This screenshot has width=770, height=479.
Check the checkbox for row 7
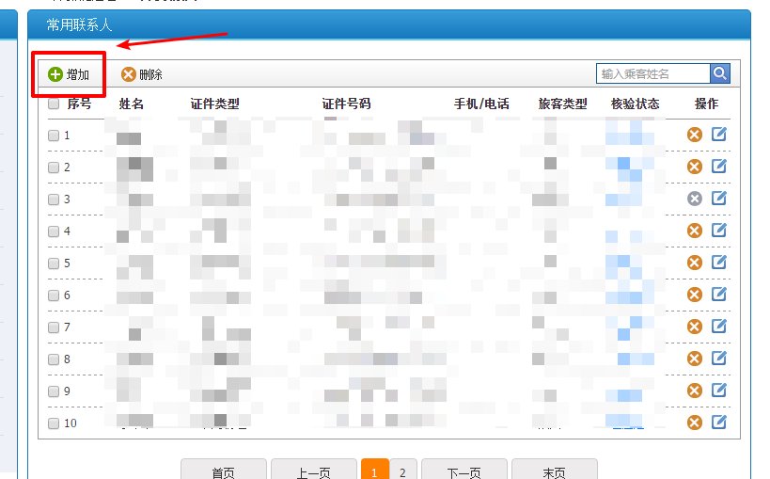point(54,327)
